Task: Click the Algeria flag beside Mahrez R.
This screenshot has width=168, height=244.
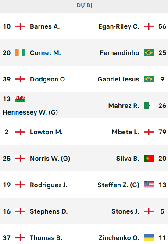Action: (x=149, y=106)
